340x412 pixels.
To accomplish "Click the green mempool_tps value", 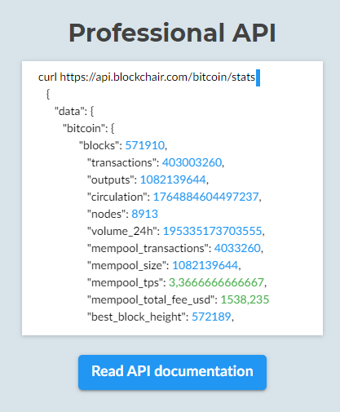I will (x=216, y=282).
